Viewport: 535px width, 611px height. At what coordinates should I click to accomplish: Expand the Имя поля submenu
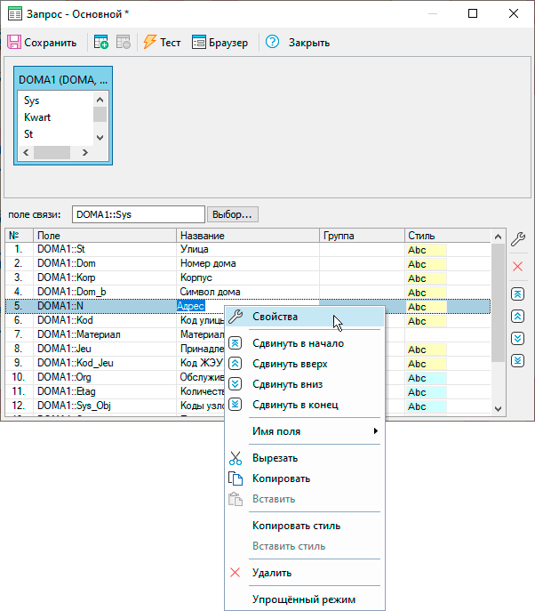click(x=304, y=431)
